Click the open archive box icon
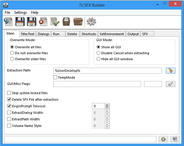This screenshot has height=146, width=184. 66,22
